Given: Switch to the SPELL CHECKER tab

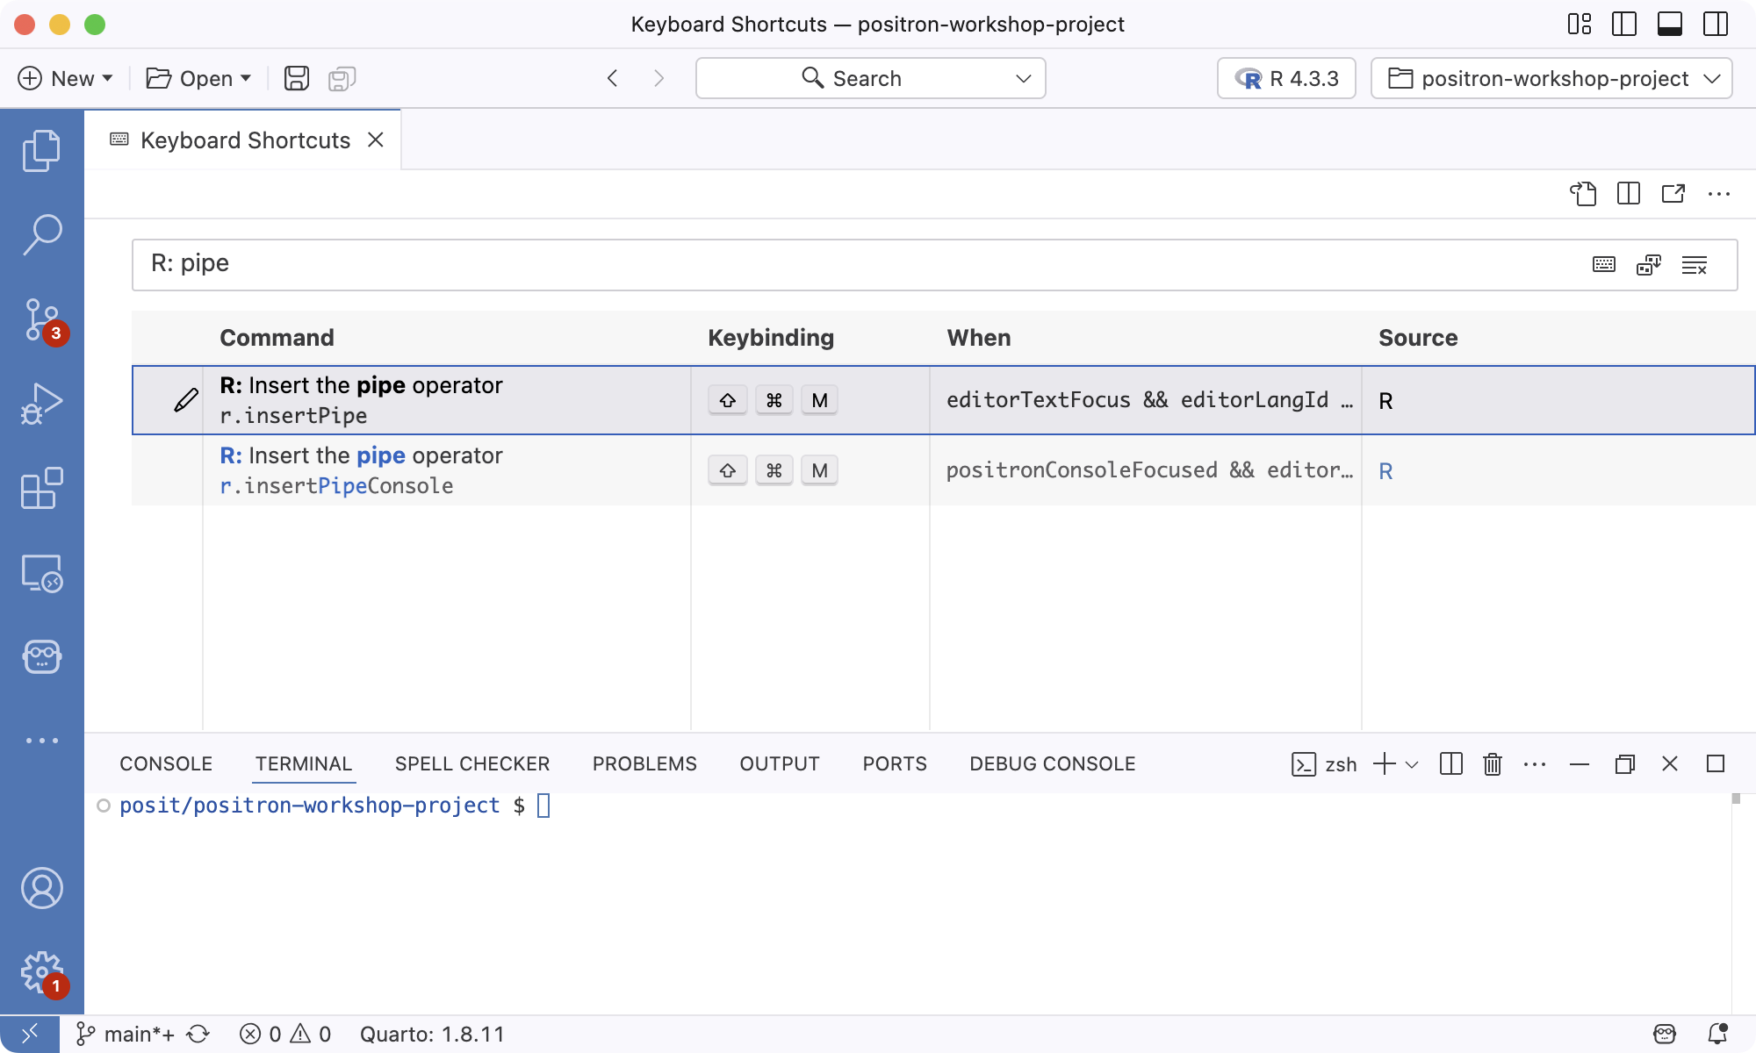Looking at the screenshot, I should point(472,763).
